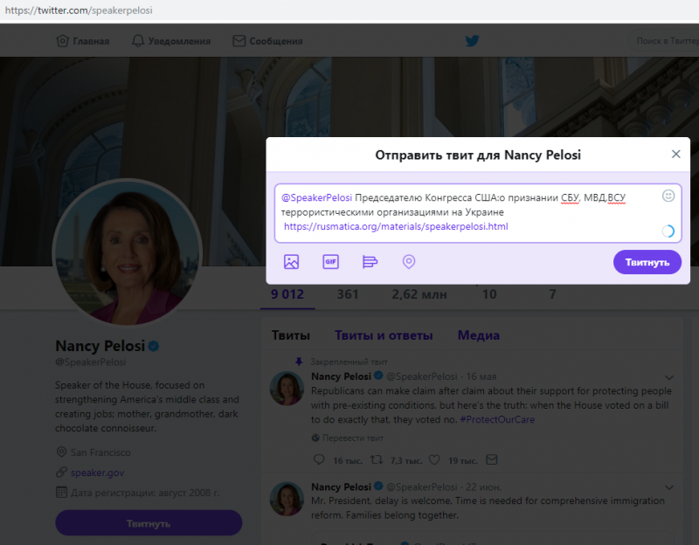
Task: Open speaker.gov website link
Action: tap(97, 473)
